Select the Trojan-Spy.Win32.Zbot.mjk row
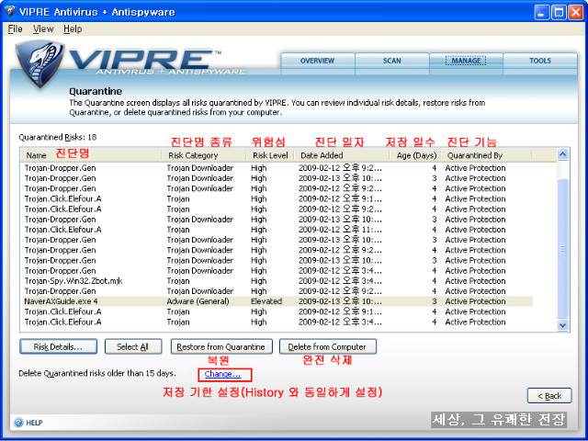588x441 pixels. [277, 281]
